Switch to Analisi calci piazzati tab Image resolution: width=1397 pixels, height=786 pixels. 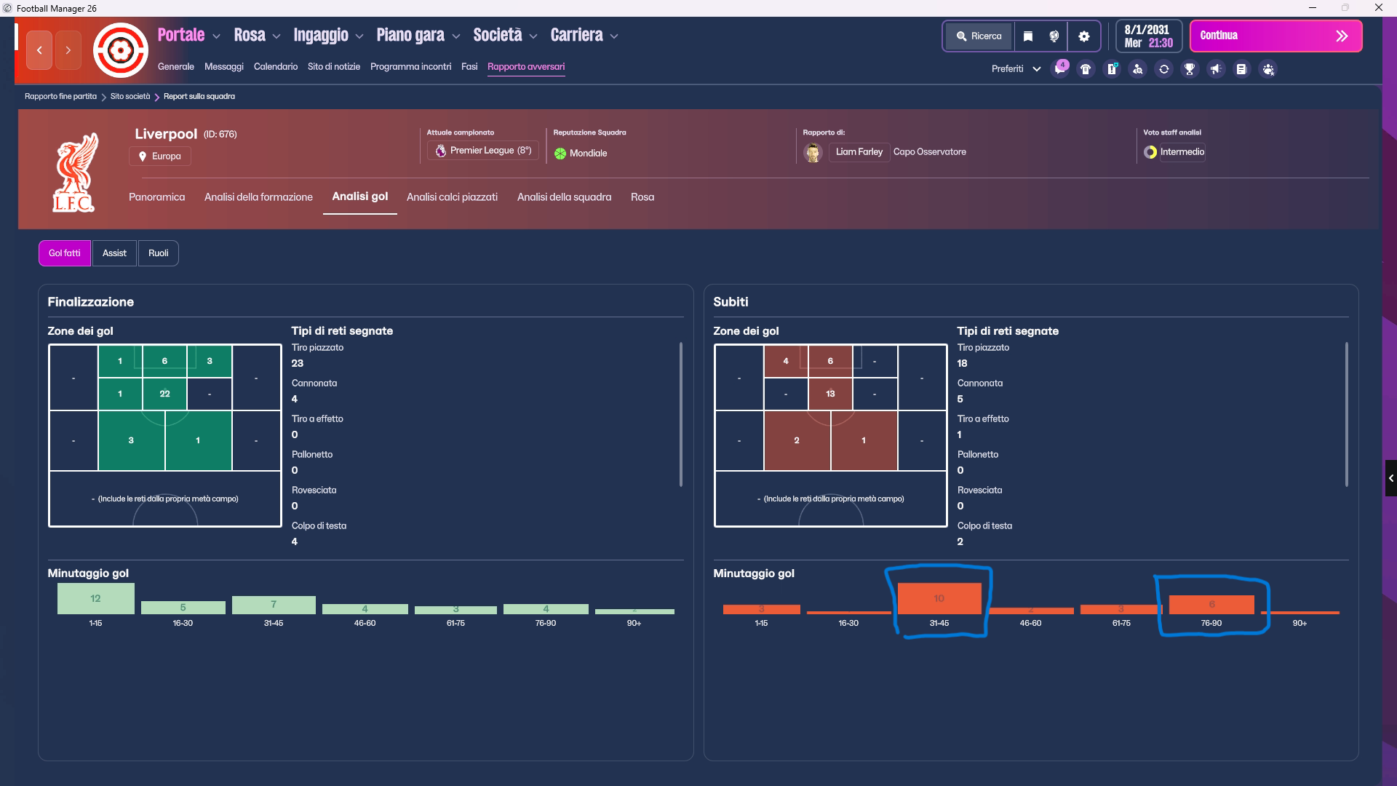click(x=452, y=197)
